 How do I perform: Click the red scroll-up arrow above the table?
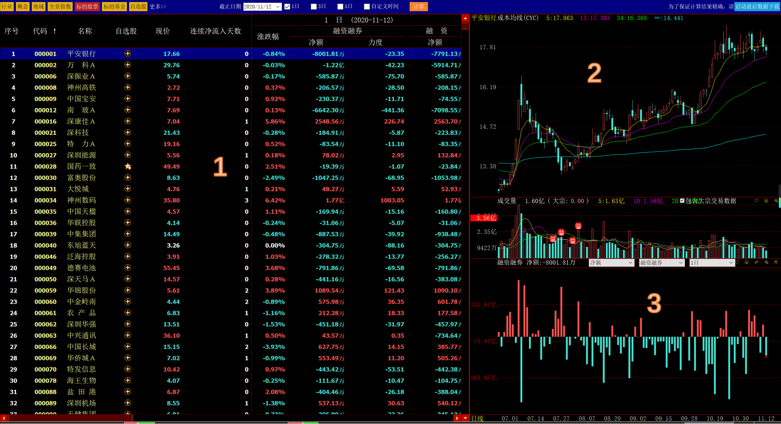pos(465,18)
